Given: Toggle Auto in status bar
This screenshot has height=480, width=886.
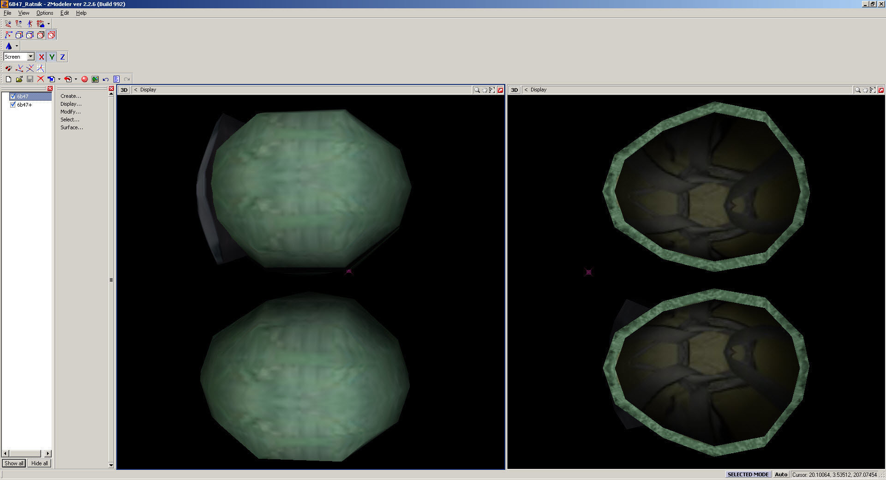Looking at the screenshot, I should (781, 474).
